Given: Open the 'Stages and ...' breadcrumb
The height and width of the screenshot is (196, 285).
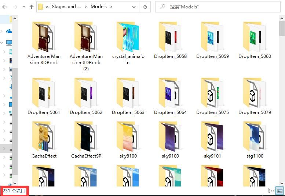Looking at the screenshot, I should click(x=66, y=7).
